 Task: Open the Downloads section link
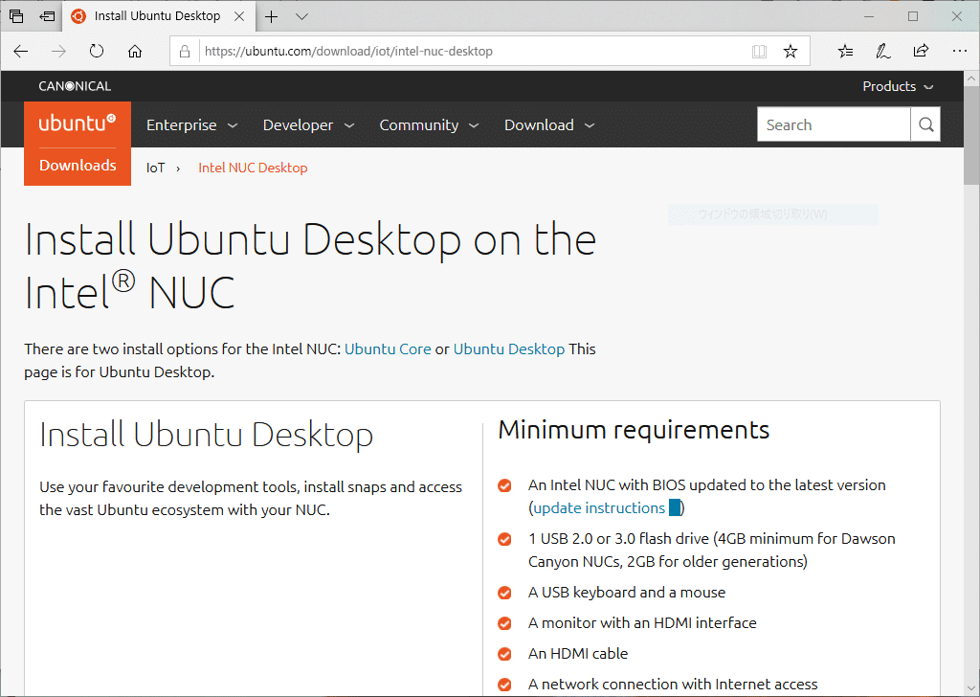point(78,166)
